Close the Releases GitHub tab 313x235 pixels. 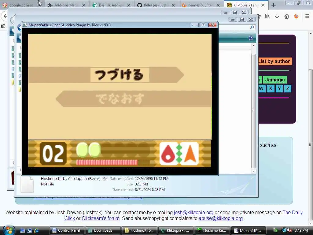coord(173,5)
